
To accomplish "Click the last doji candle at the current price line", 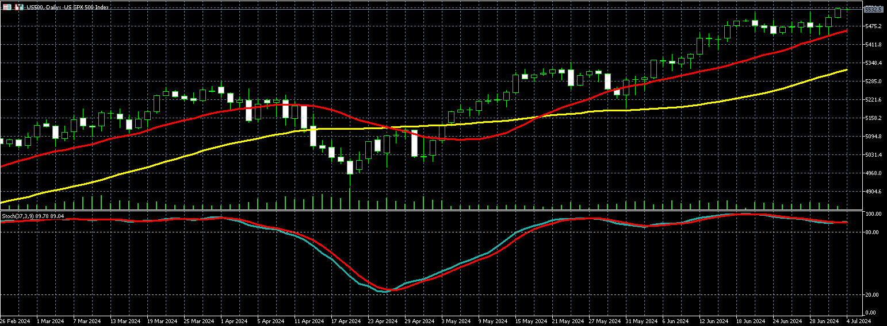I will click(847, 9).
